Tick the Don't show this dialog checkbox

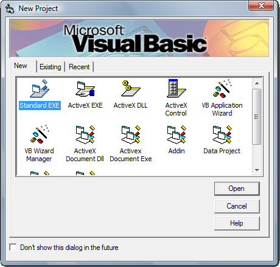[x=13, y=248]
